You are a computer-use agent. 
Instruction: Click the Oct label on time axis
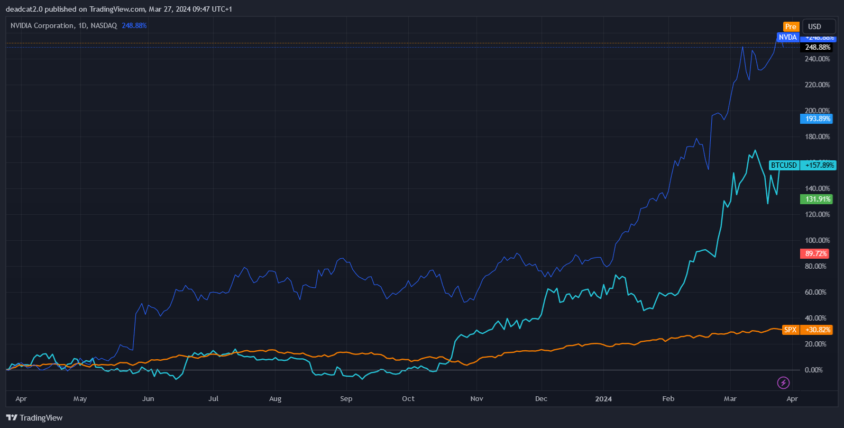click(408, 399)
